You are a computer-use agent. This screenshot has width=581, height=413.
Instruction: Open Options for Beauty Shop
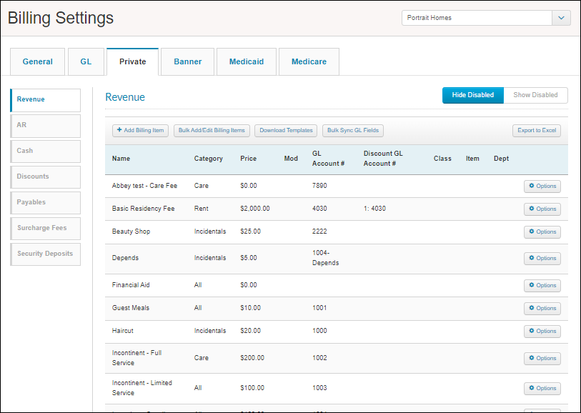(x=542, y=232)
